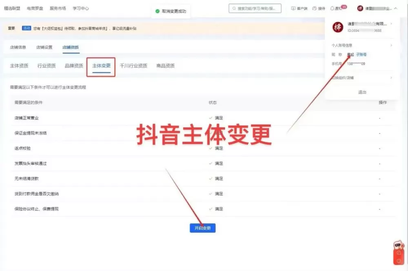Collapse the account menu chevron in header
This screenshot has width=408, height=271.
(x=396, y=8)
